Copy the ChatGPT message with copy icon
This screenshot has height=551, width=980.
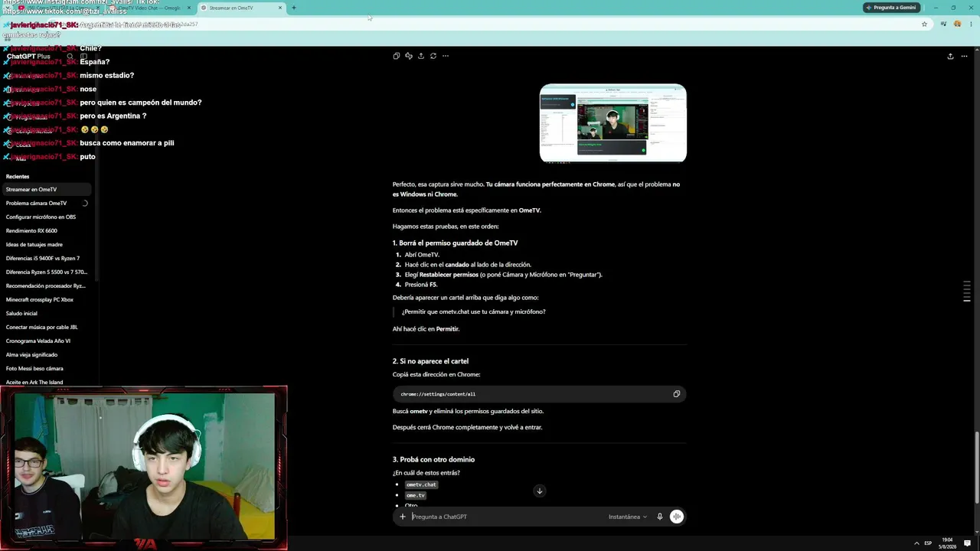(396, 56)
